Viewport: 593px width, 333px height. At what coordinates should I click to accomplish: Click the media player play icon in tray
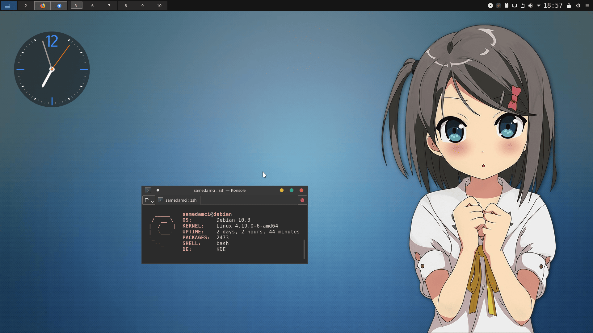coord(490,6)
